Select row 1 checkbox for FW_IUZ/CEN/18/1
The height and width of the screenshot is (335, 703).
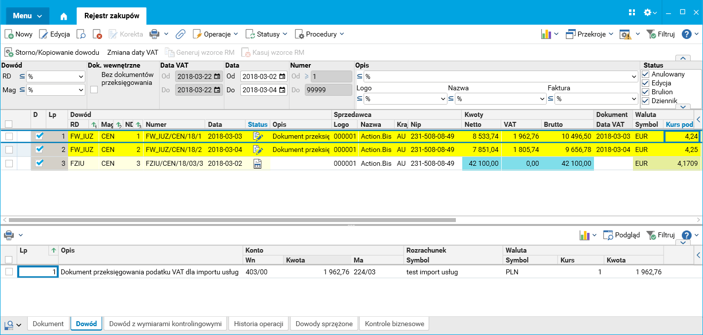tap(9, 136)
